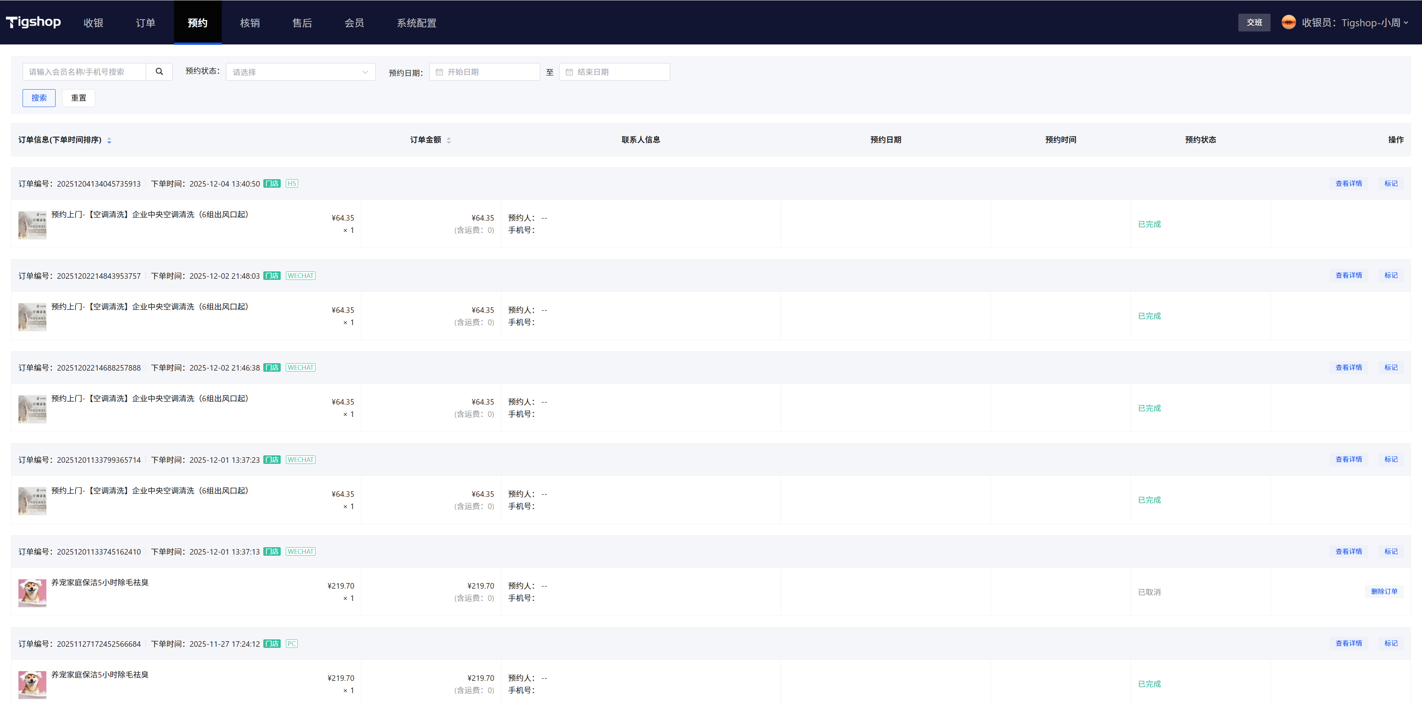Focus the member name/phone search field

tap(84, 72)
